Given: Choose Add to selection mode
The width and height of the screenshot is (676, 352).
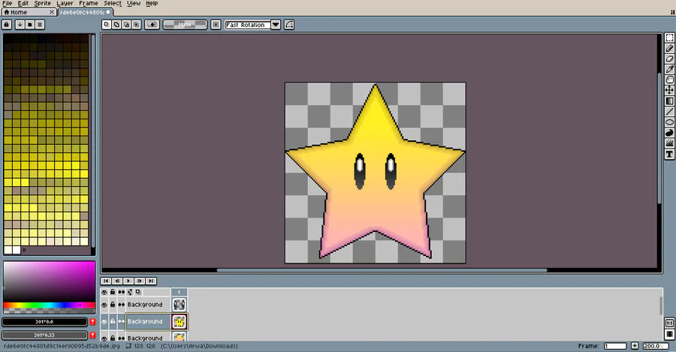Looking at the screenshot, I should [x=116, y=25].
